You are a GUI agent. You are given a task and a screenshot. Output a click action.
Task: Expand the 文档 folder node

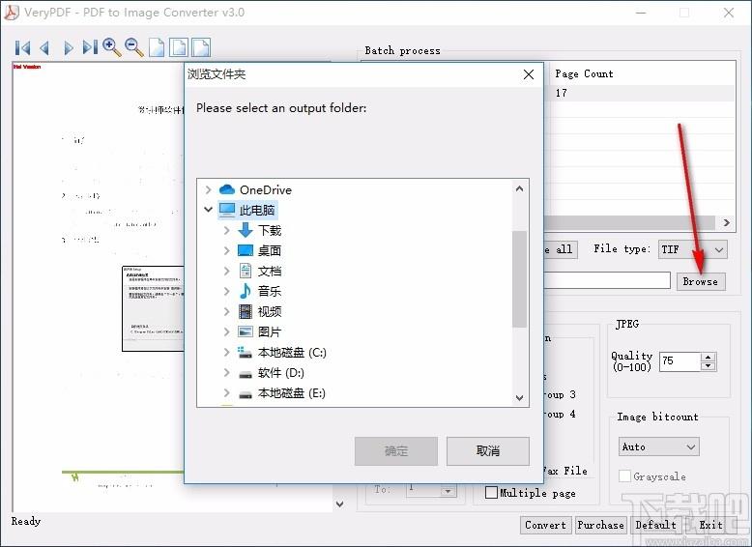tap(227, 271)
